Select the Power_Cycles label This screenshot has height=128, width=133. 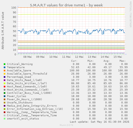point(17,96)
